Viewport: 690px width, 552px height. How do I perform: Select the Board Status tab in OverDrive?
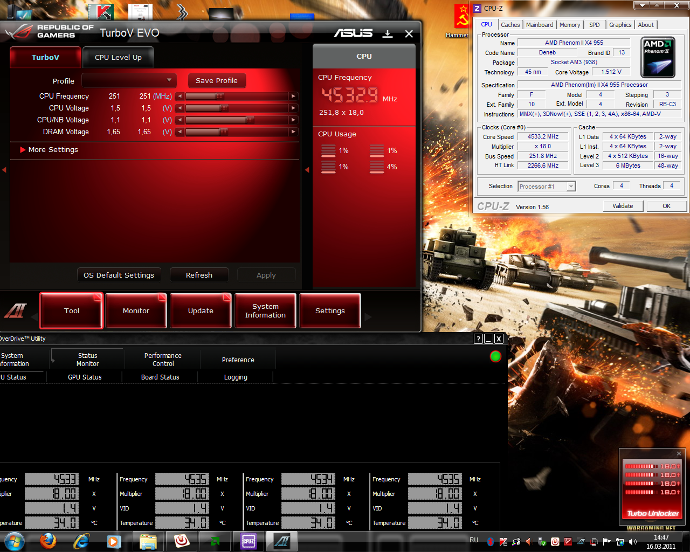click(x=160, y=377)
